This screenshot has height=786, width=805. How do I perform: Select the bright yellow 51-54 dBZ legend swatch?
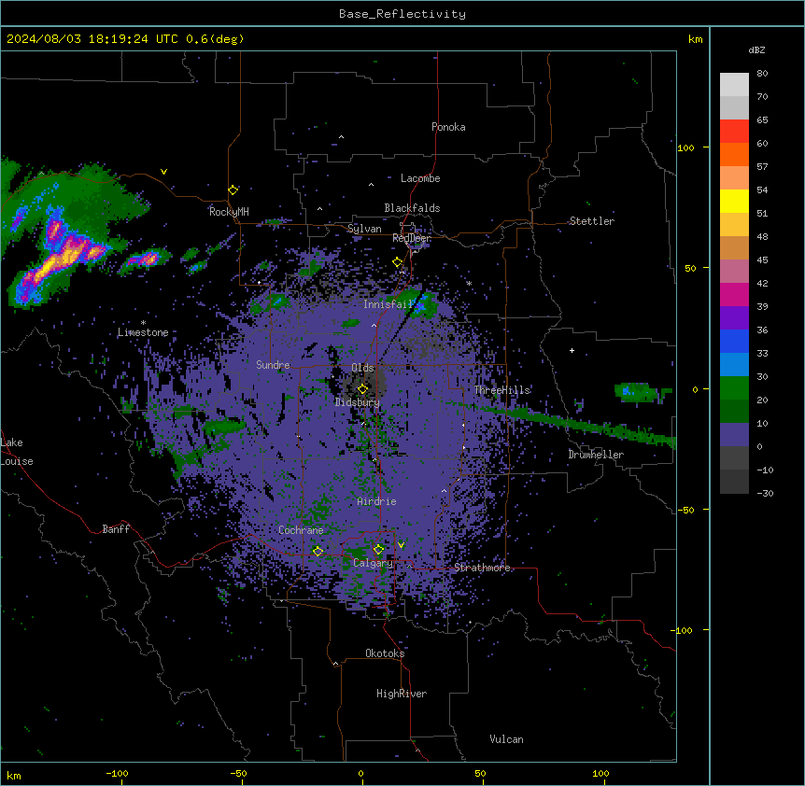coord(734,201)
